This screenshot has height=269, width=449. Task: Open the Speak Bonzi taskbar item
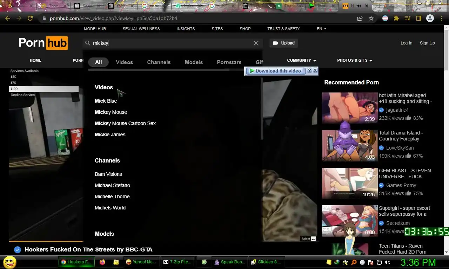pyautogui.click(x=229, y=262)
